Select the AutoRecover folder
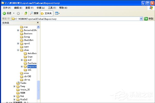This screenshot has width=155, height=103. coord(30,53)
